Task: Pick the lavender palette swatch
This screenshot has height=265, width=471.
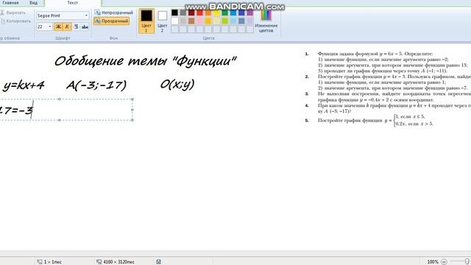Action: pyautogui.click(x=250, y=21)
